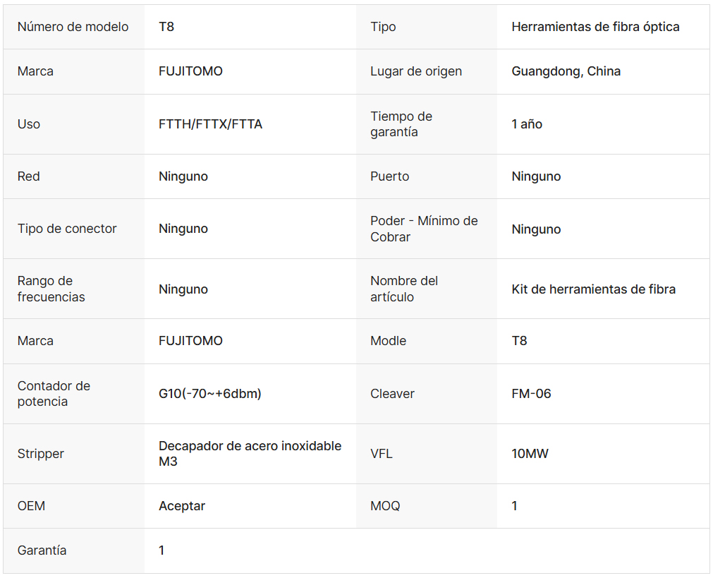
Task: Click the "MOQ" label cell
Action: coord(385,506)
